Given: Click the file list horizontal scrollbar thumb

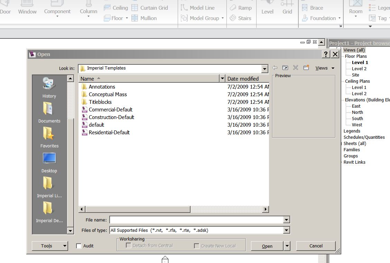Looking at the screenshot, I should (138, 209).
